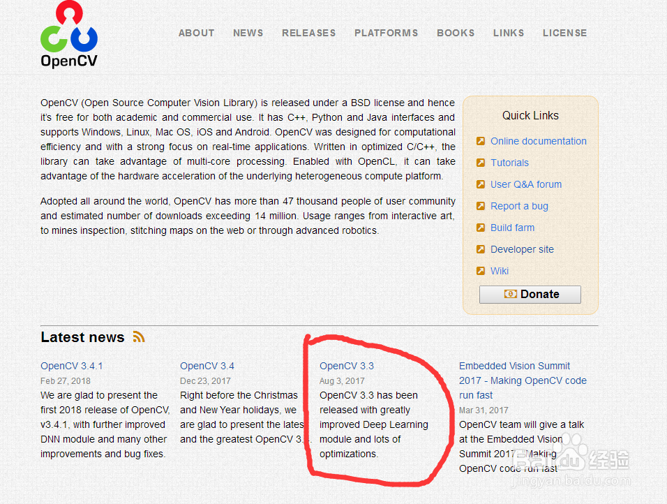Open the ABOUT menu item
Viewport: 667px width, 504px height.
pyautogui.click(x=196, y=33)
